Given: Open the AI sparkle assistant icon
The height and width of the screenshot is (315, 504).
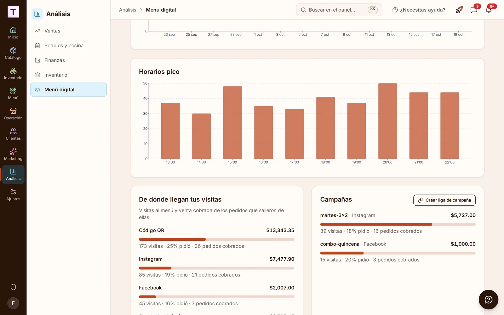Looking at the screenshot, I should pos(459,10).
